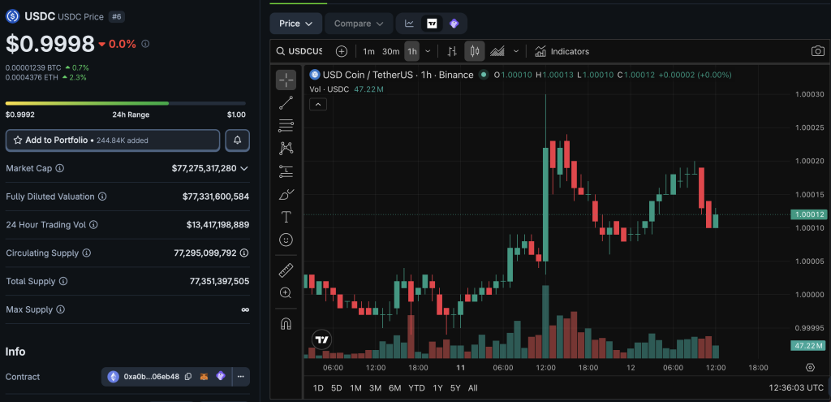The height and width of the screenshot is (402, 831).
Task: Select the zoom in tool
Action: (x=286, y=292)
